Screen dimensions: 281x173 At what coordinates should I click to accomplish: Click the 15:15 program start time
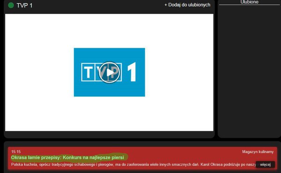coord(16,151)
